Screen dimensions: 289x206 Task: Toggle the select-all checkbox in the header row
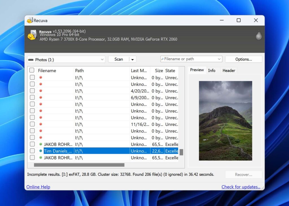32,70
